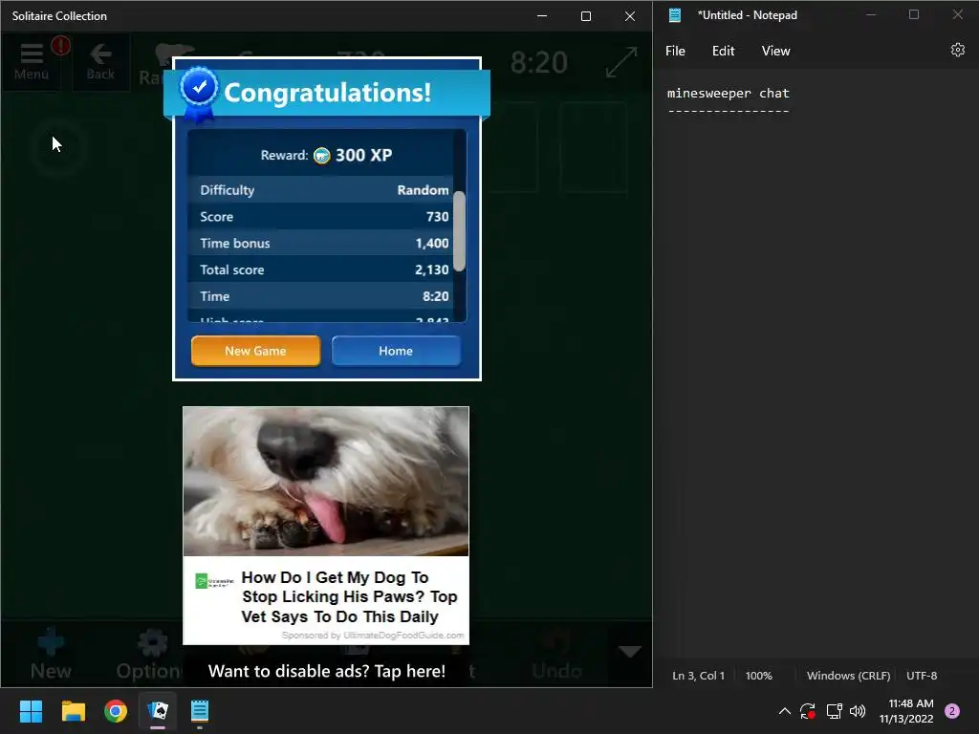
Task: Click the red alert badge on Menu
Action: [60, 45]
